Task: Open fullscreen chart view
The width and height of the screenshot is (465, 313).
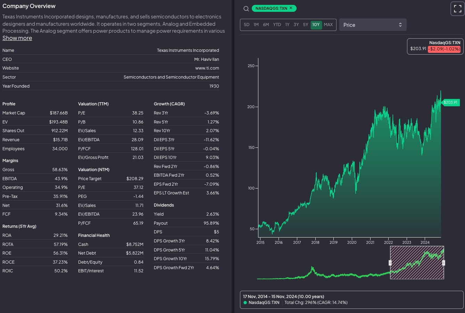Action: click(457, 9)
